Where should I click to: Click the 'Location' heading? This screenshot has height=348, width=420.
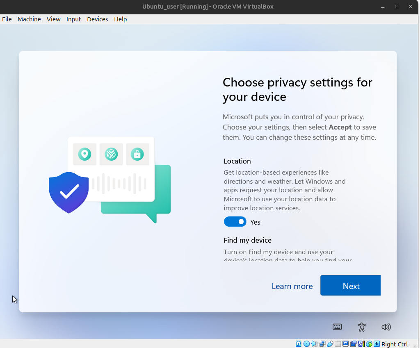237,161
